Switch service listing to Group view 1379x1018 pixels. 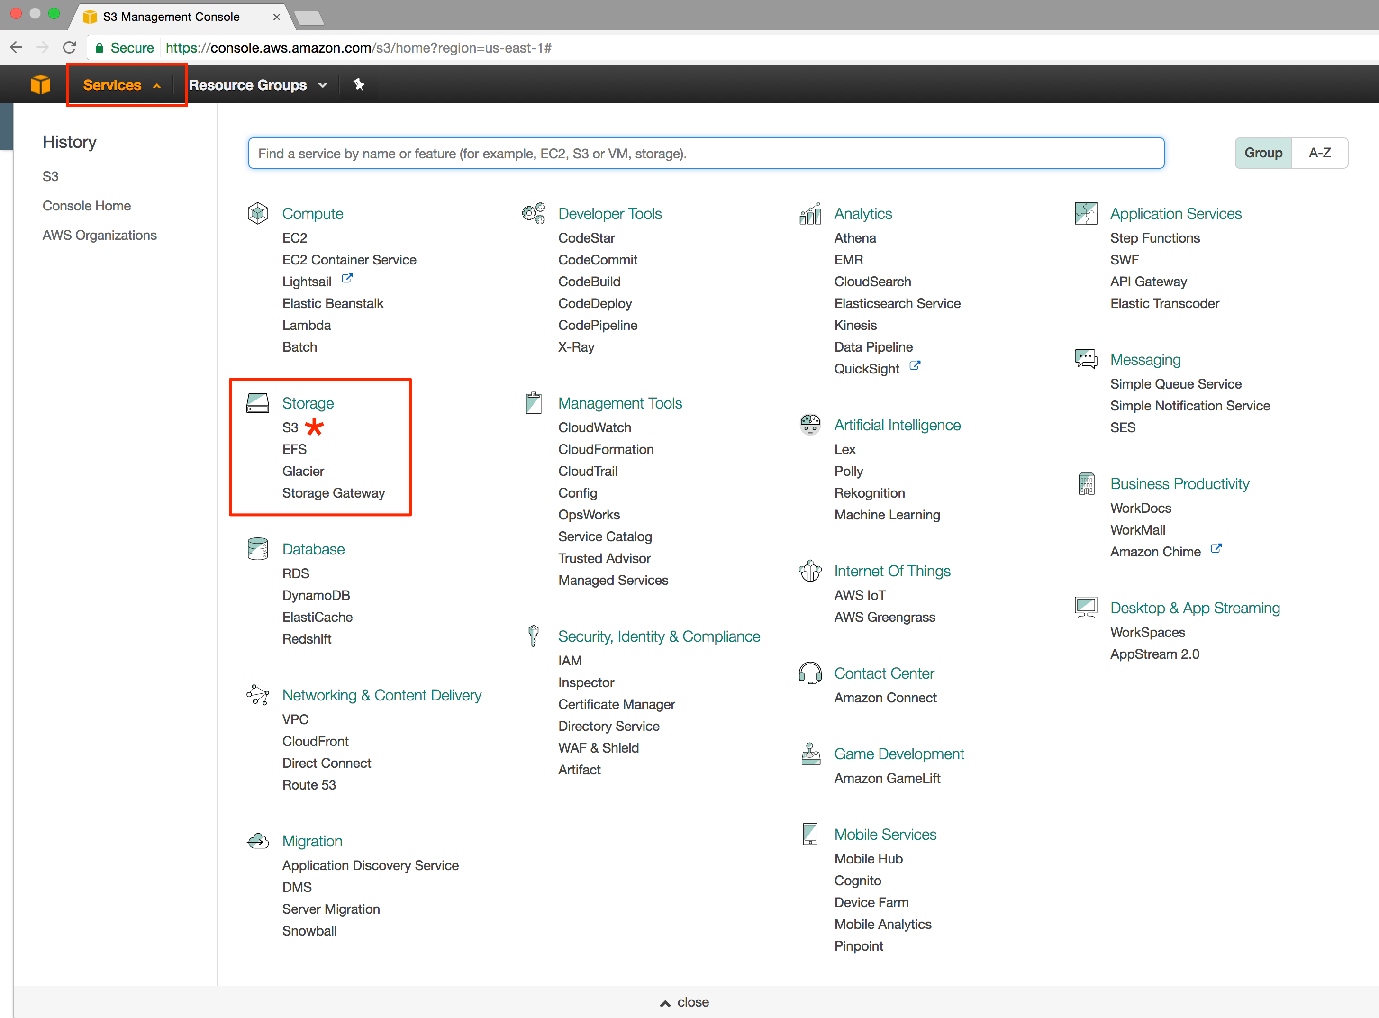[1262, 152]
